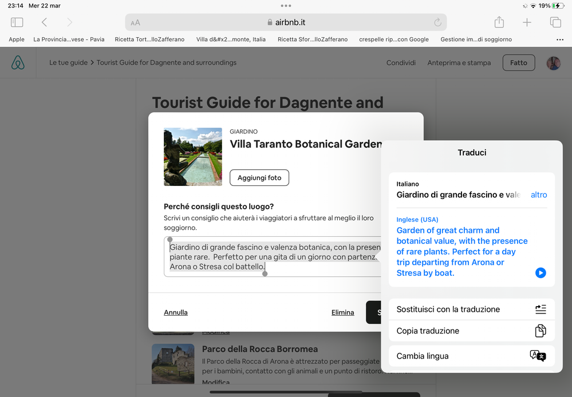Tap the Safari share icon

point(499,22)
